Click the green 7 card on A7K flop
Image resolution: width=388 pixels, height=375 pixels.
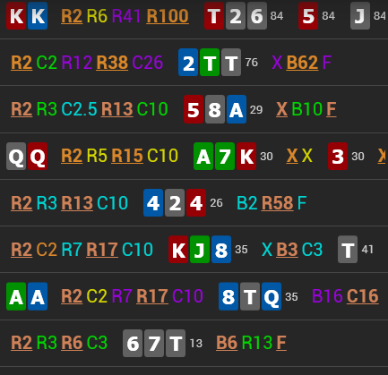click(x=225, y=156)
